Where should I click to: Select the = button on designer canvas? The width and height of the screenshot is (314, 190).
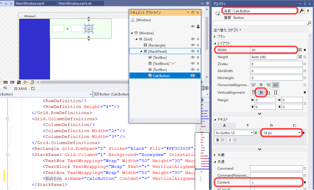tap(89, 29)
